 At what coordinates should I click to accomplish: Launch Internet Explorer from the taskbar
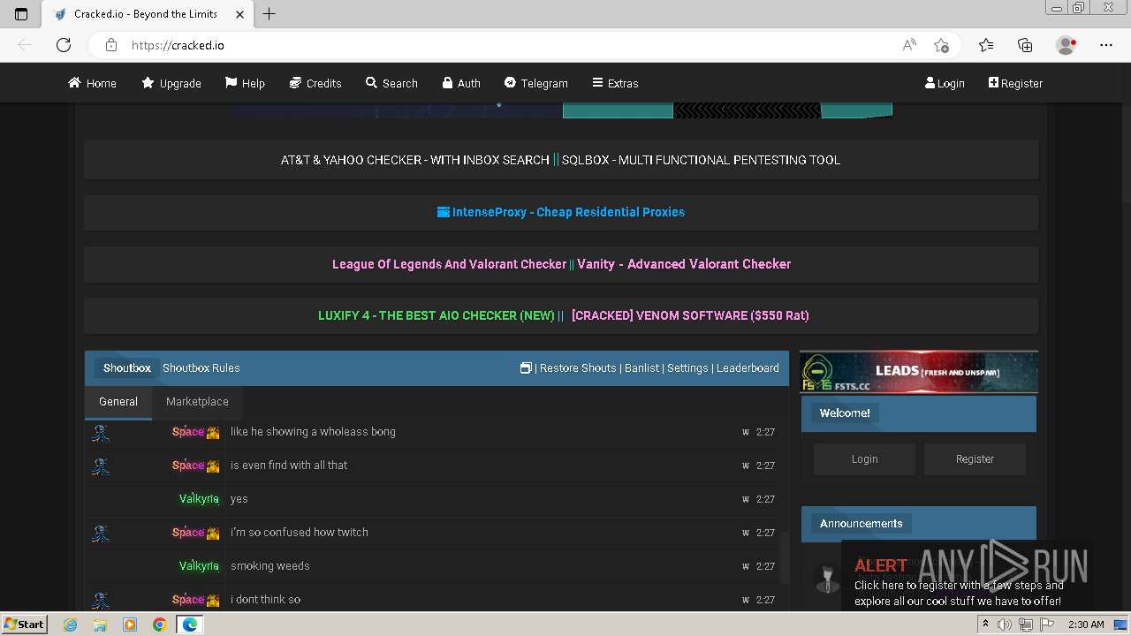point(71,625)
